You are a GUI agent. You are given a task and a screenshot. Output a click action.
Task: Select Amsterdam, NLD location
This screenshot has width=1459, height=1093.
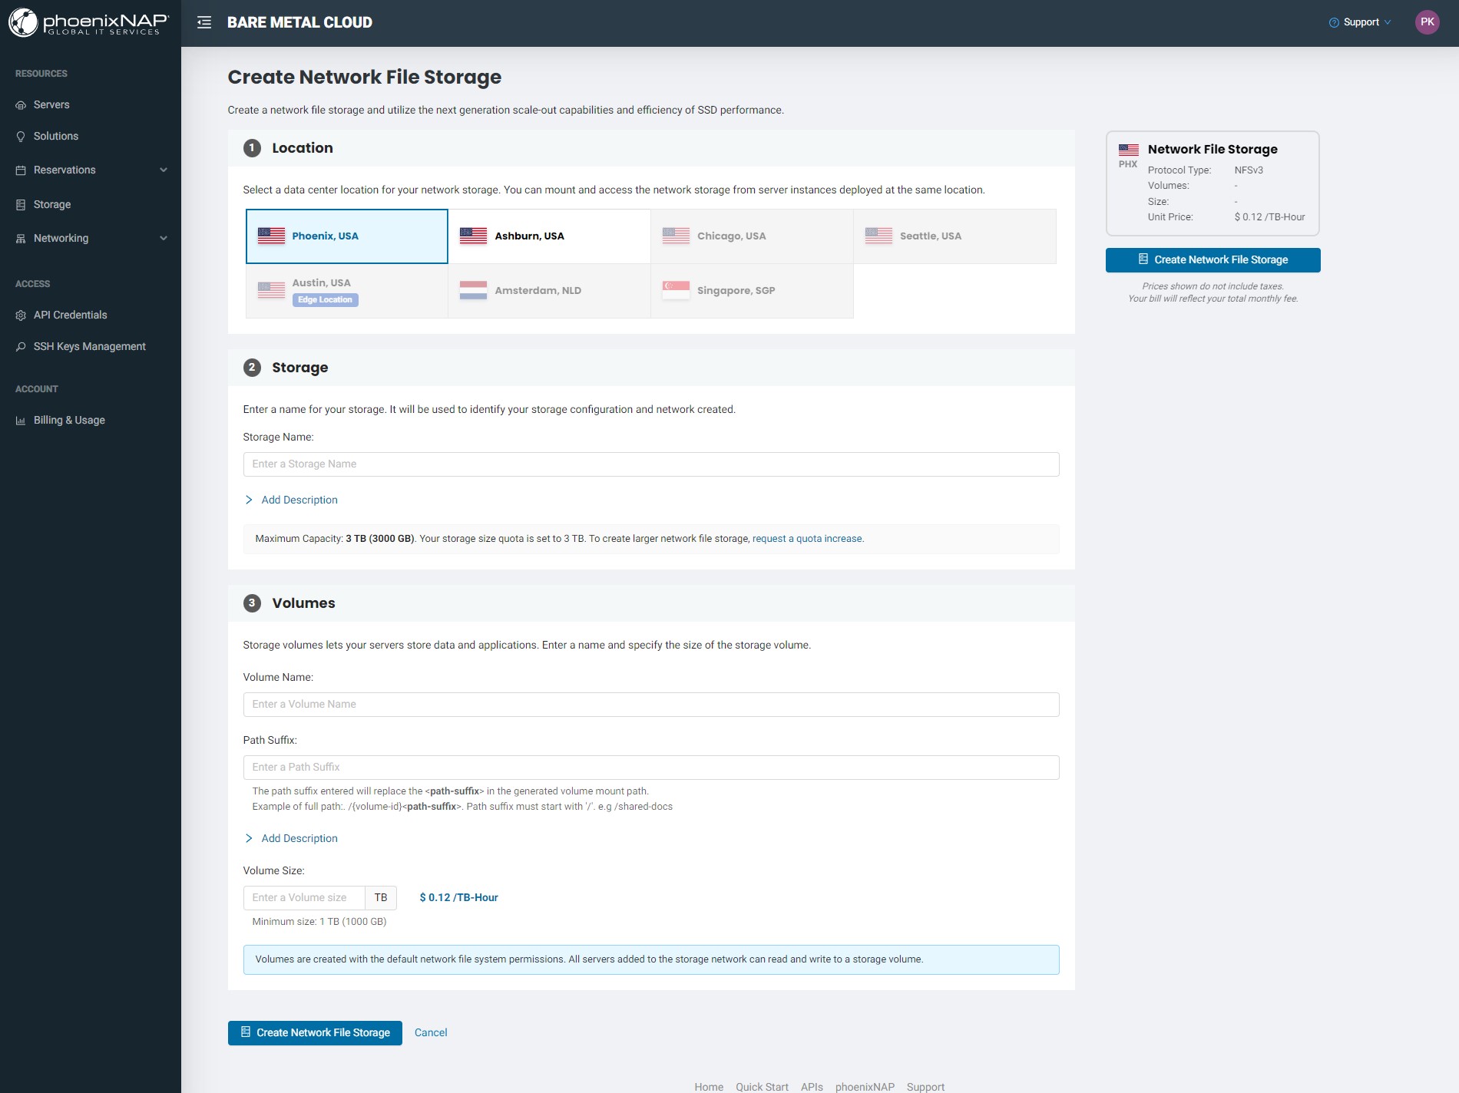(x=550, y=291)
